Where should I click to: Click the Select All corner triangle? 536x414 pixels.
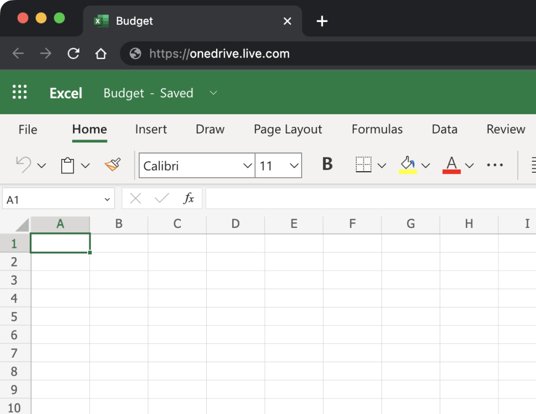22,225
